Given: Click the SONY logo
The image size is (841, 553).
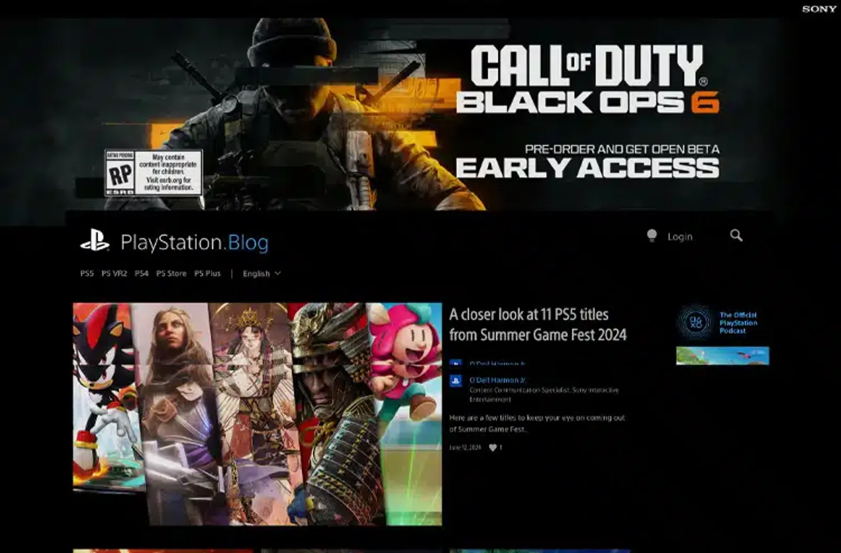Looking at the screenshot, I should (819, 9).
